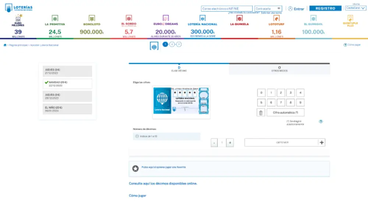Click digit 4 on the keypad
This screenshot has width=368, height=209.
tap(300, 93)
